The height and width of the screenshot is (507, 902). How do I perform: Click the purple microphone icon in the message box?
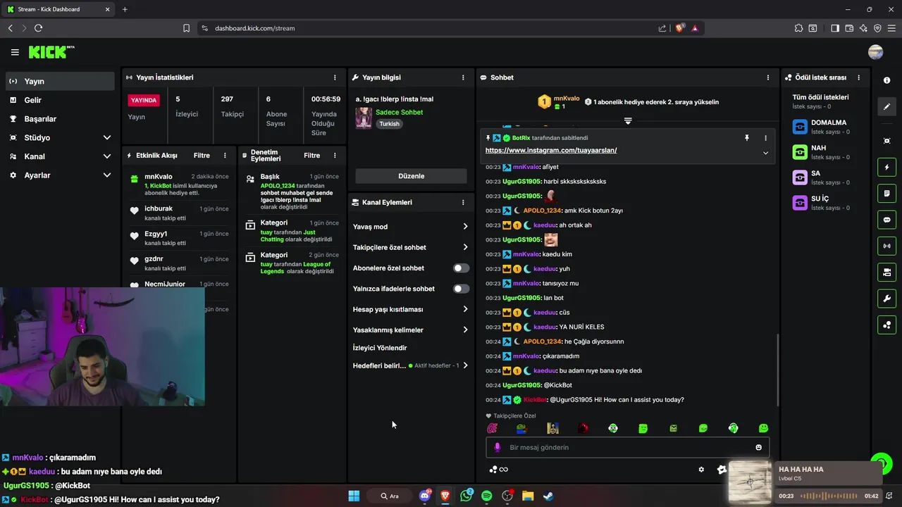(x=498, y=447)
